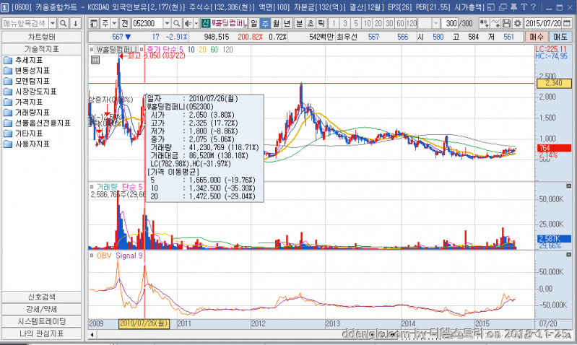
Task: Select the 초 second chart period
Action: pos(311,24)
